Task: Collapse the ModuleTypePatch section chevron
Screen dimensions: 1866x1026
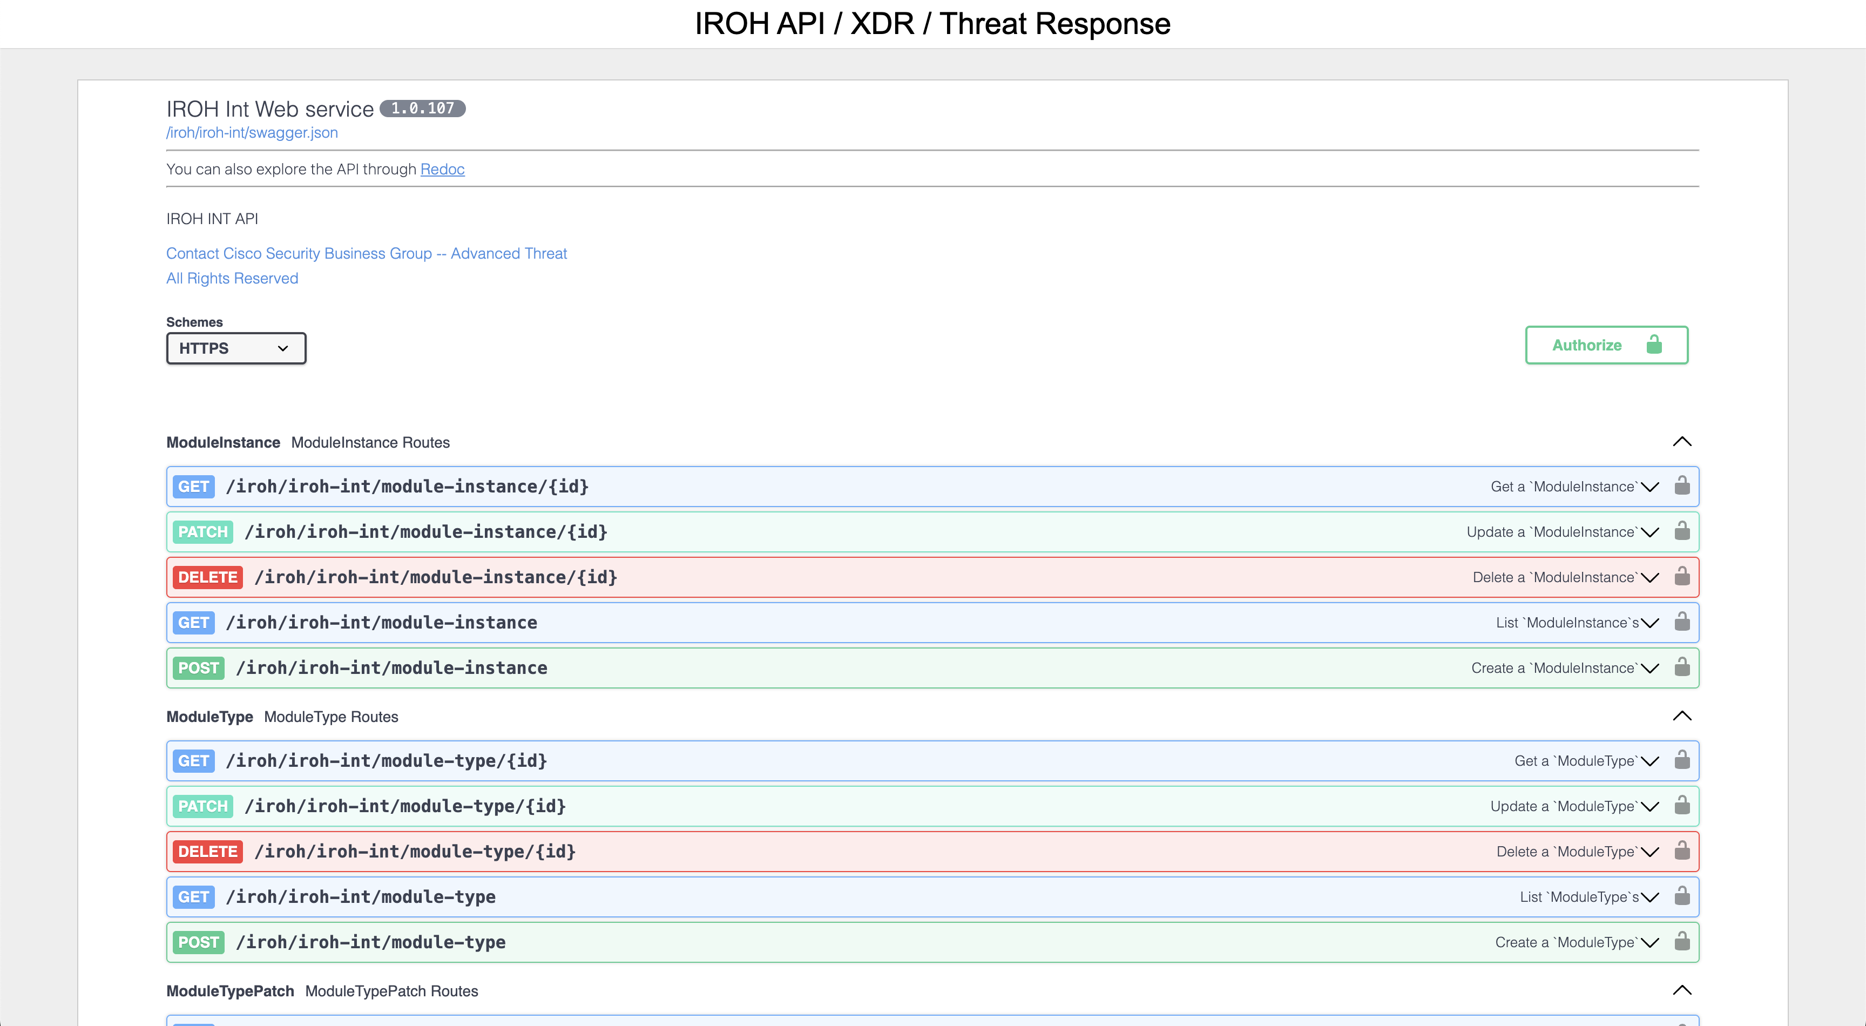Action: click(x=1683, y=990)
